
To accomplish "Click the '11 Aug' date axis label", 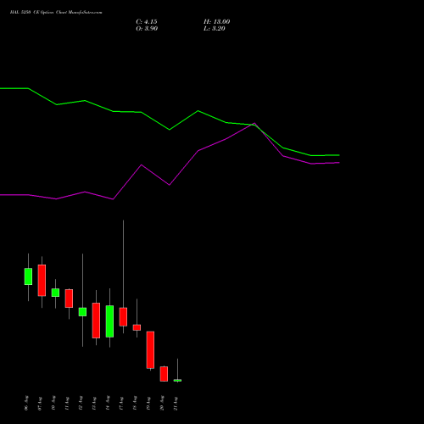I will tap(67, 403).
